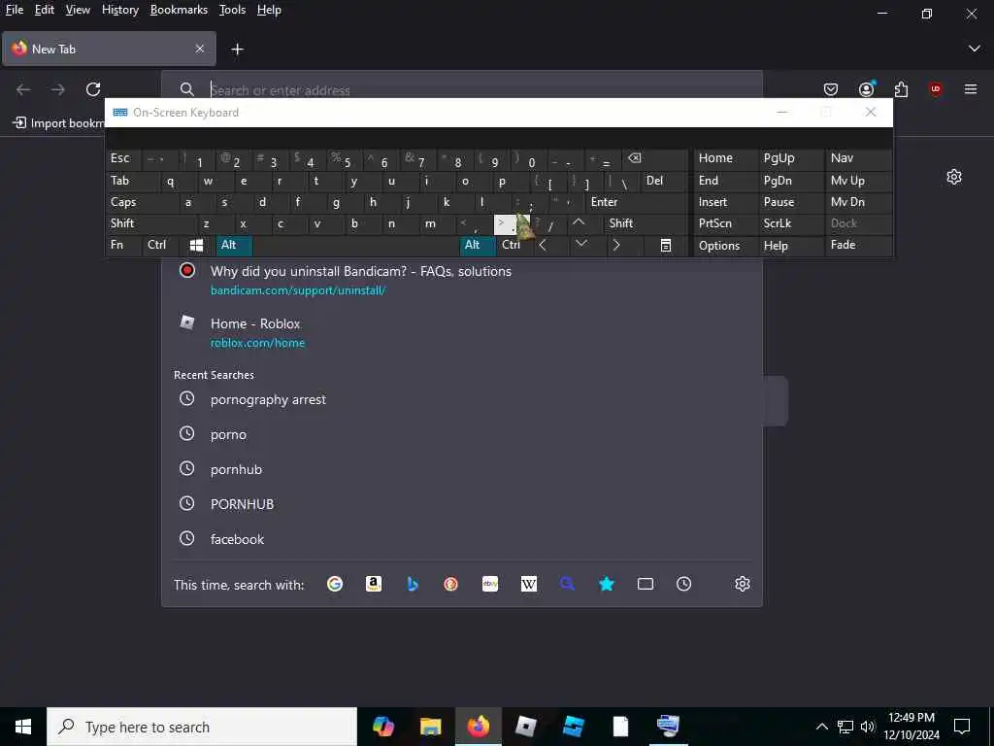Search open tabs using the tabs icon

click(x=646, y=584)
